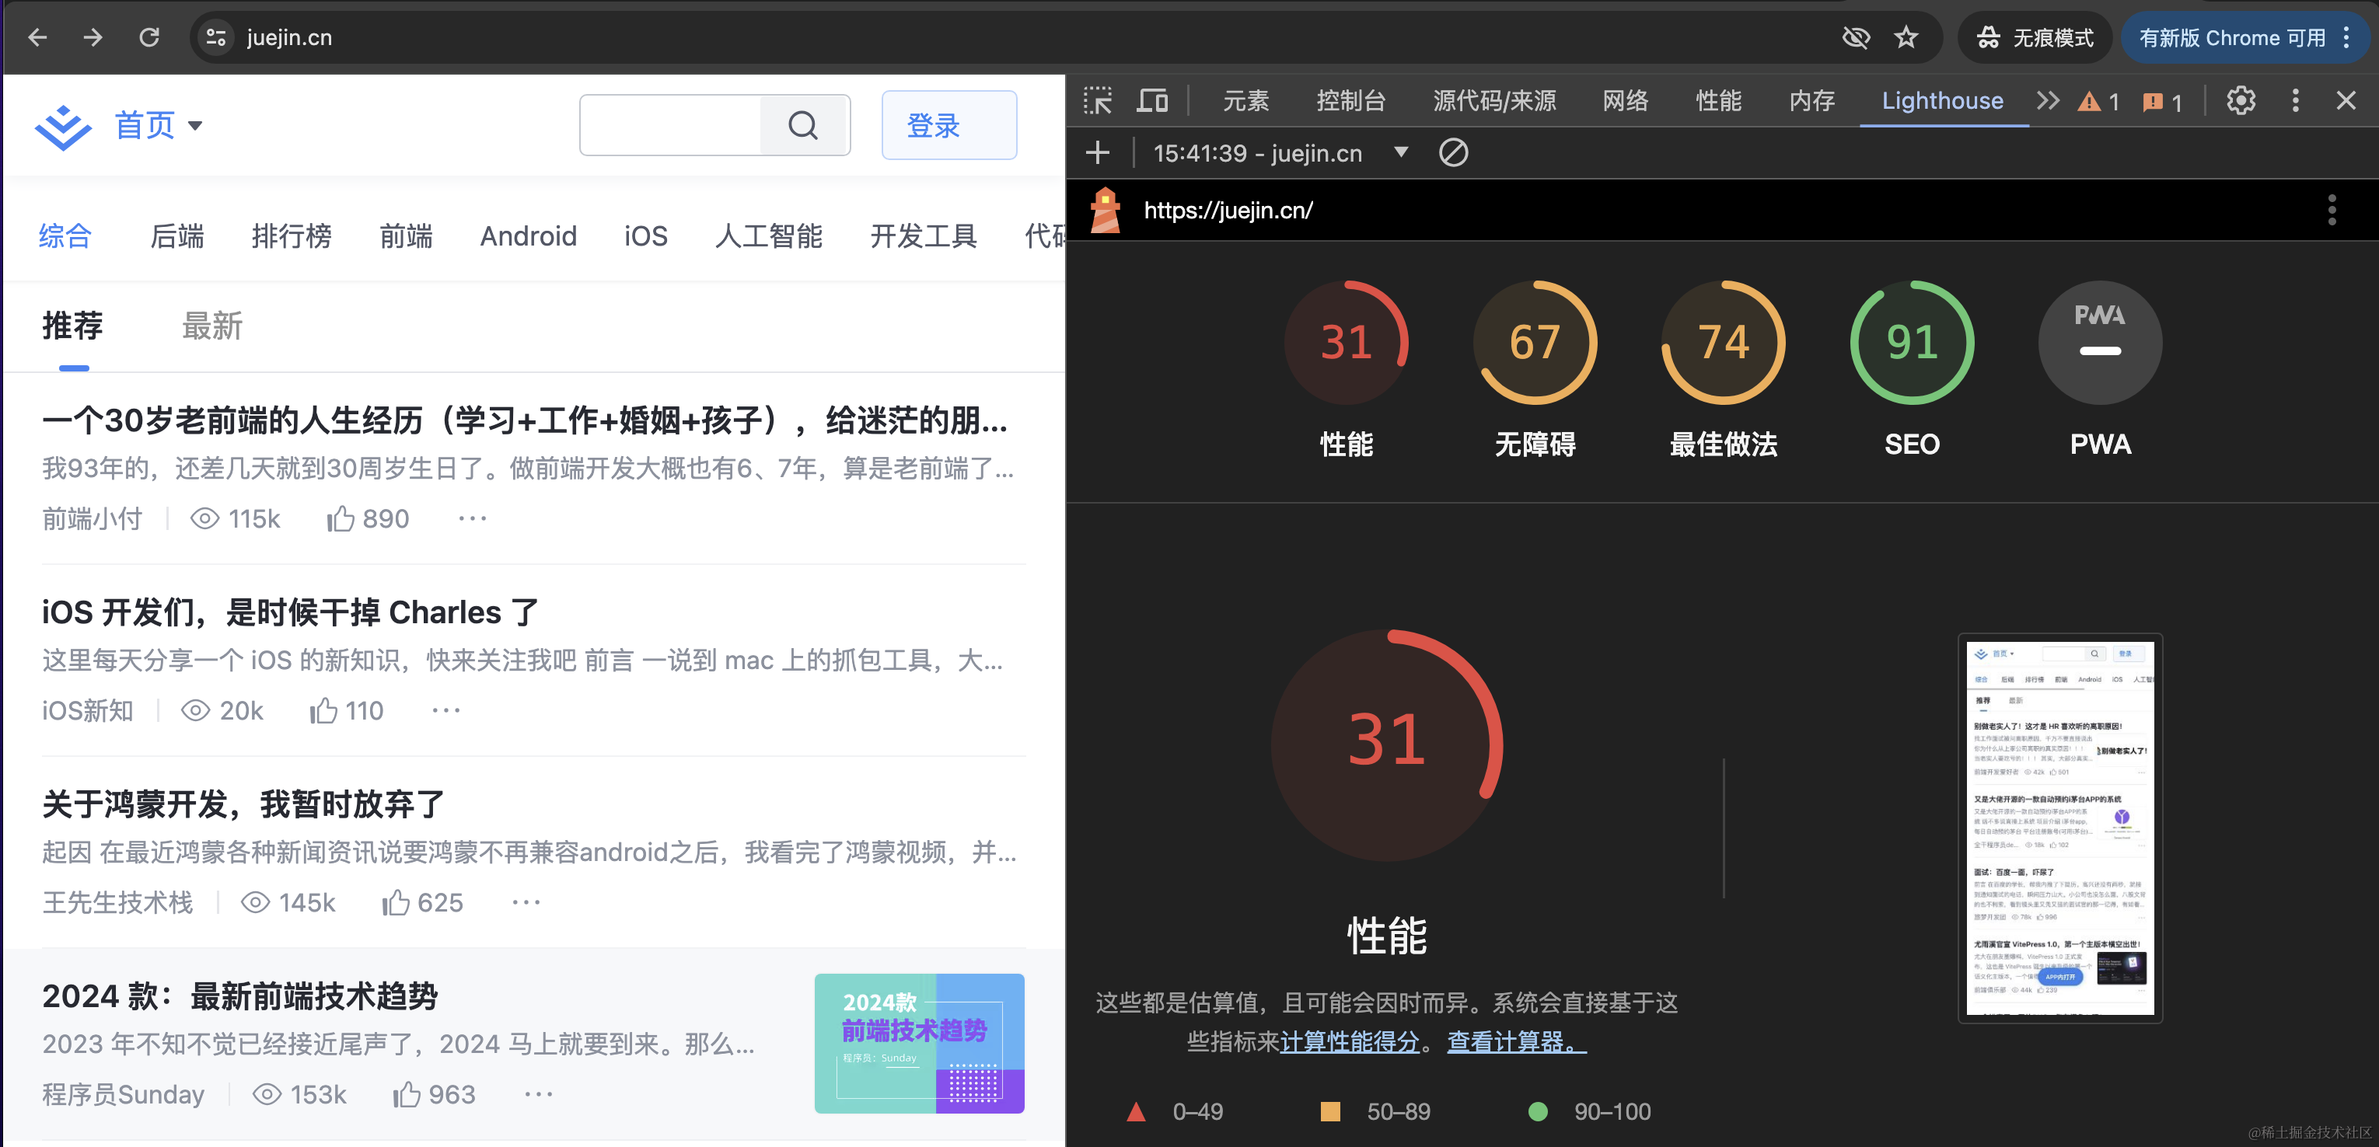Click the like icon on Charles article
Screen dimensions: 2379x1147
coord(323,710)
